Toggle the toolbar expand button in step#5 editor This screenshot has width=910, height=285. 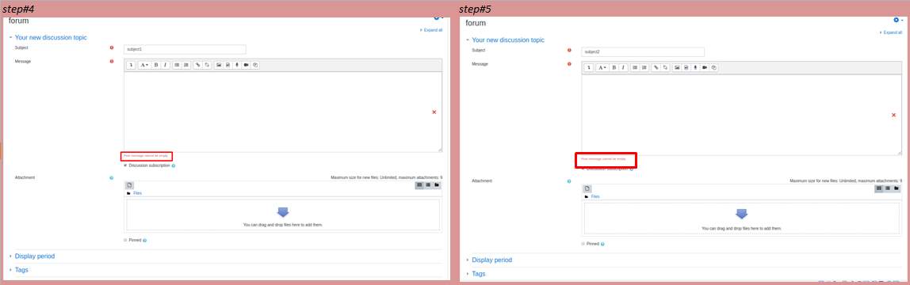click(x=589, y=68)
